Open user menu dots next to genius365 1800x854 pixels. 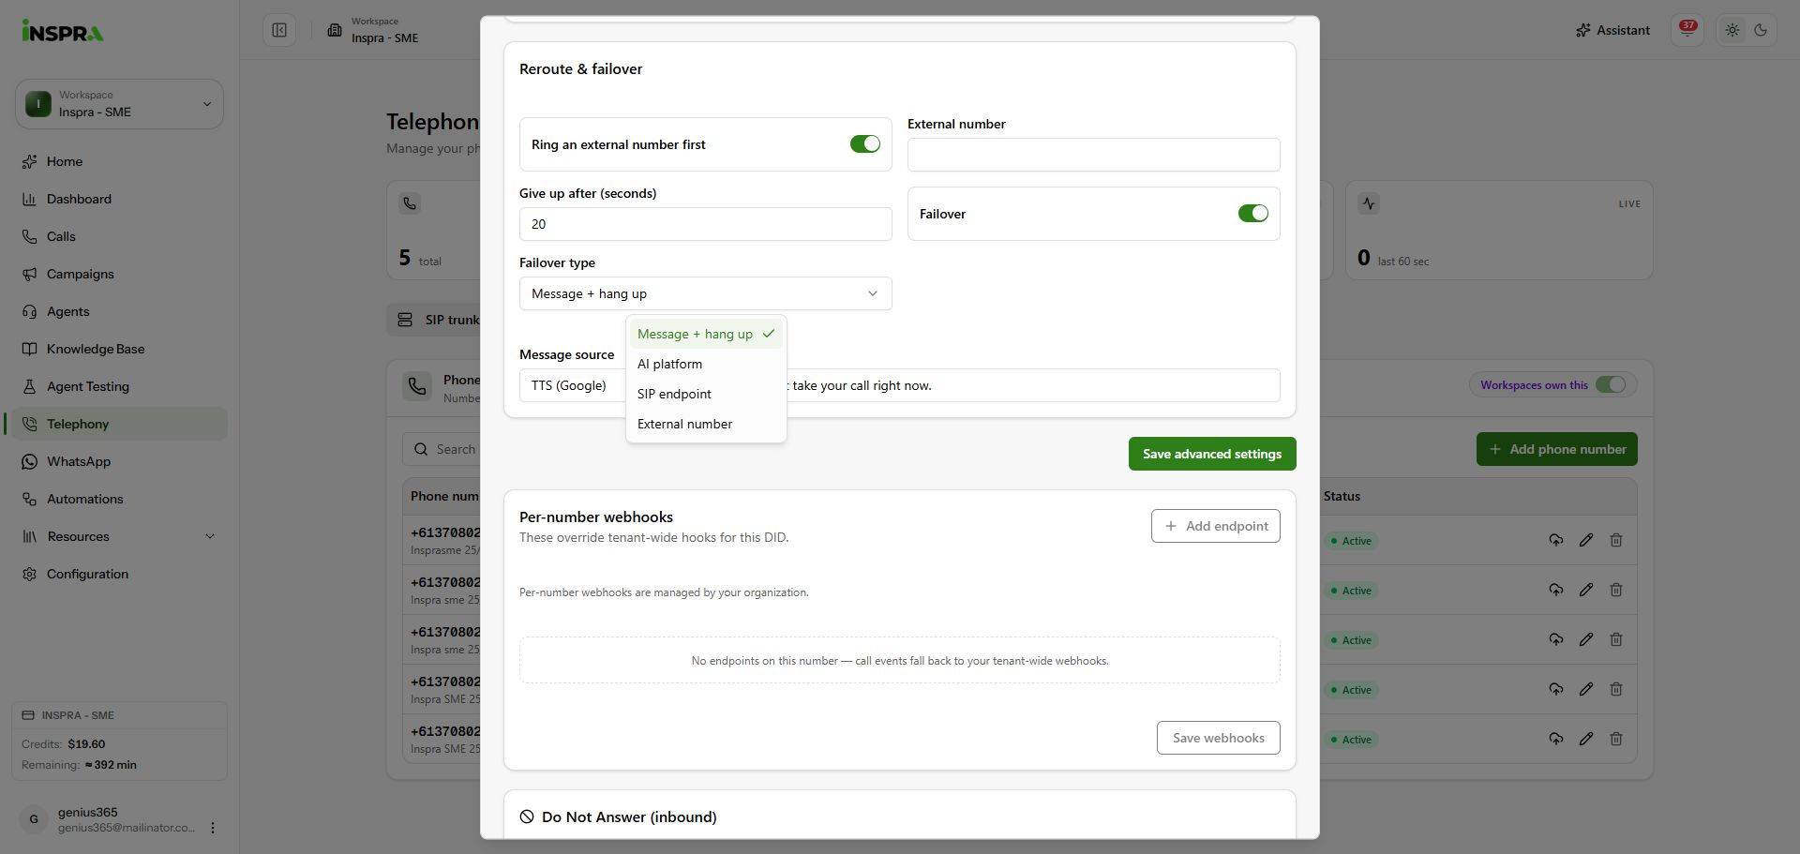(x=213, y=828)
